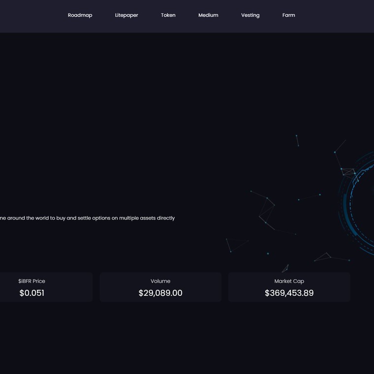Go to the Litepaper page

click(x=126, y=15)
